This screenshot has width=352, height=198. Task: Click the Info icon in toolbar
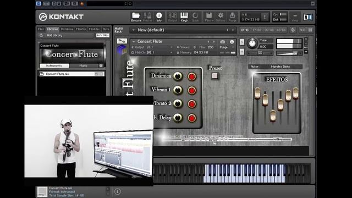pyautogui.click(x=159, y=17)
